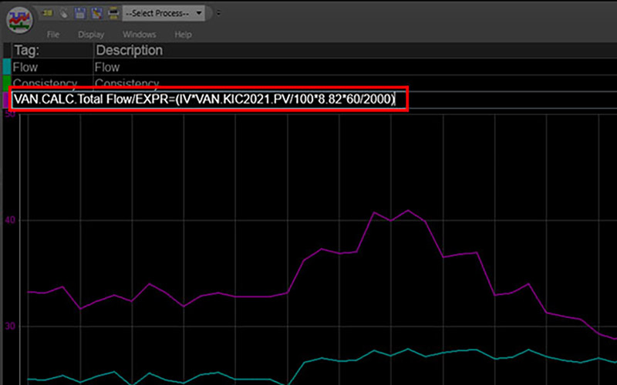Open the Display menu
Viewport: 617px width, 385px height.
[x=91, y=35]
